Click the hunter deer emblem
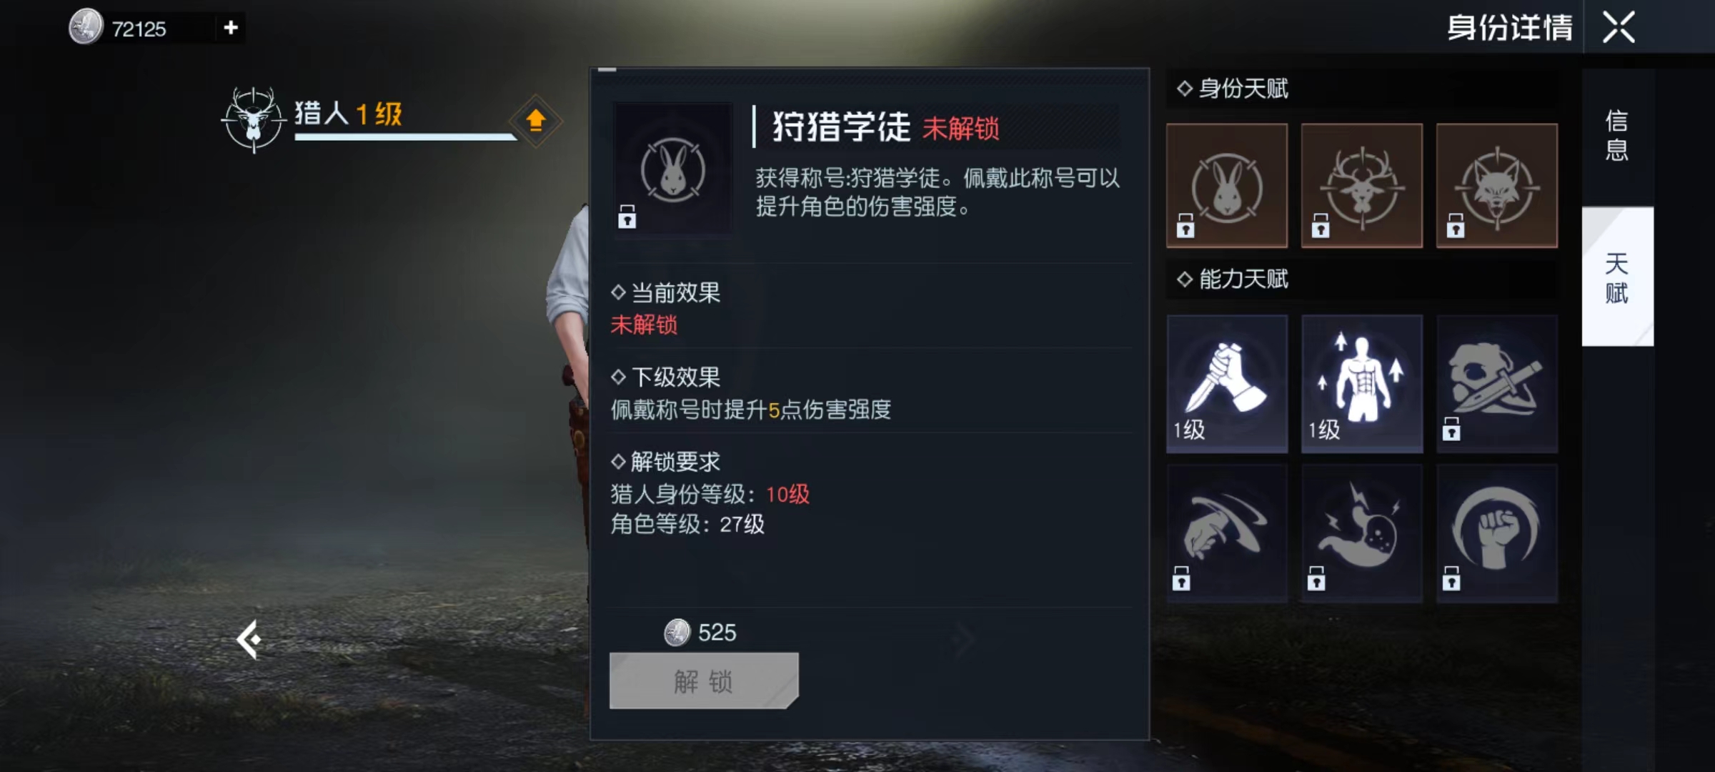The width and height of the screenshot is (1715, 772). tap(253, 119)
